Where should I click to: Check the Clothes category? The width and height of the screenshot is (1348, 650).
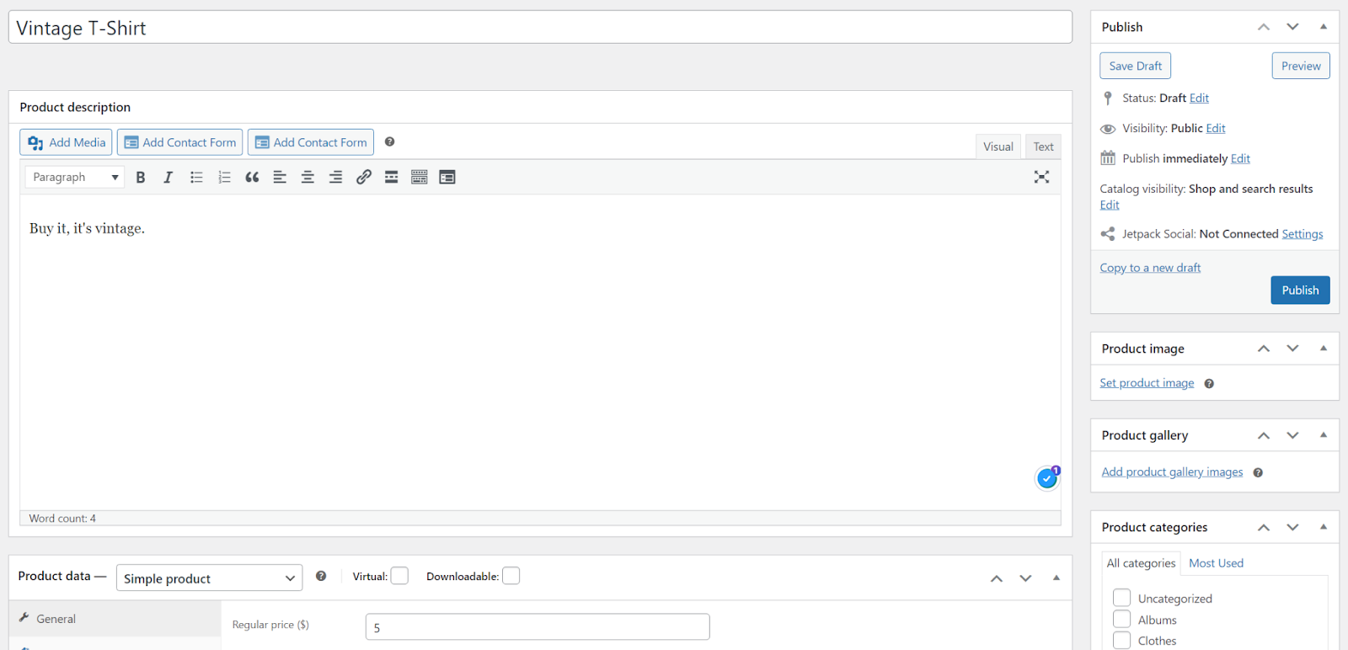pos(1121,640)
